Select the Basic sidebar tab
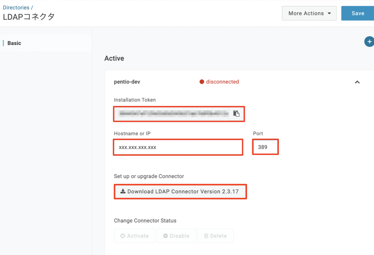Viewport: 374px width, 255px height. pos(14,43)
